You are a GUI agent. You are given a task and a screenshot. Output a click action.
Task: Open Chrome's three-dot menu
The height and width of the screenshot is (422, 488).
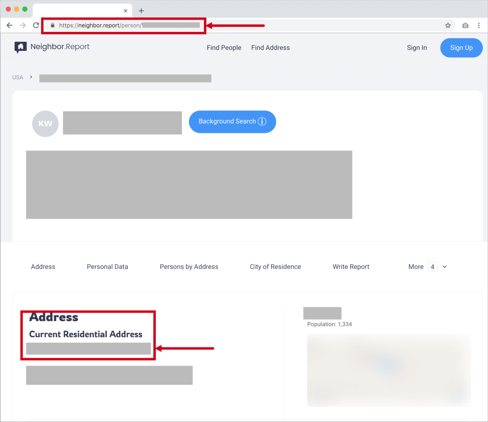[479, 25]
